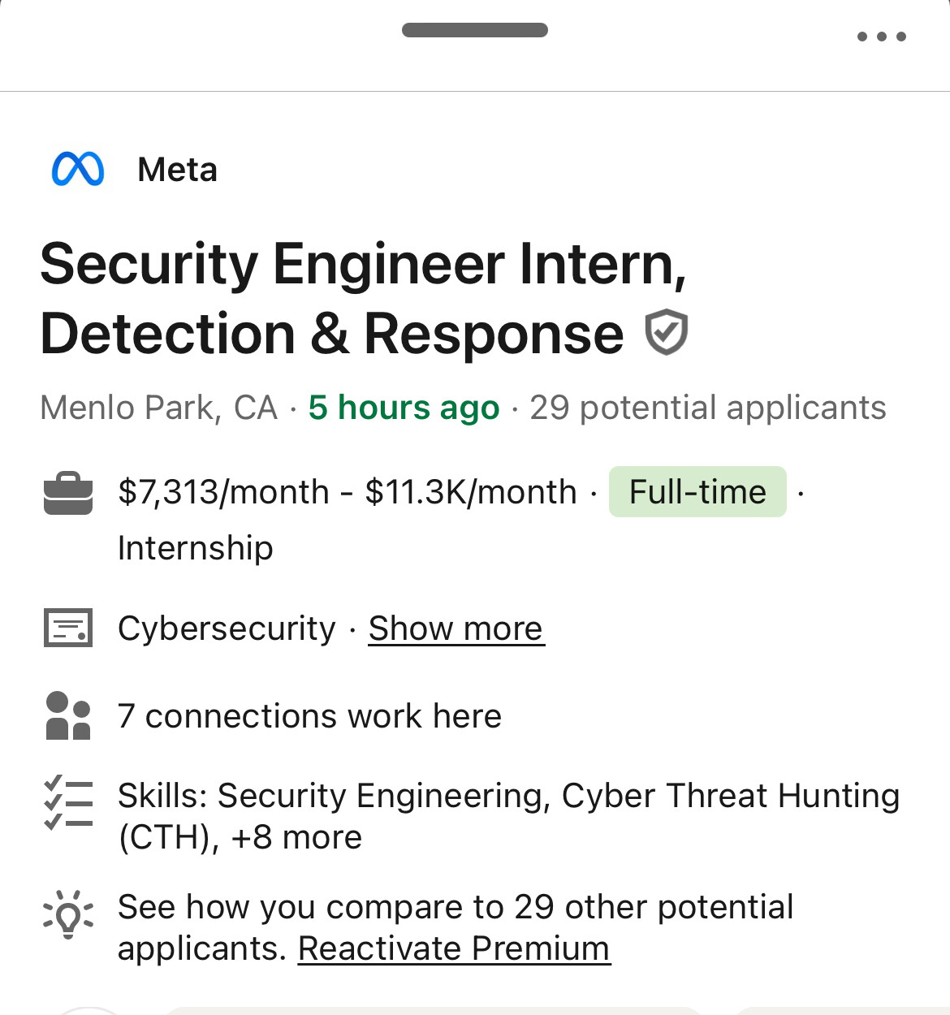Select the Full-time employment badge
The width and height of the screenshot is (950, 1015).
click(697, 492)
